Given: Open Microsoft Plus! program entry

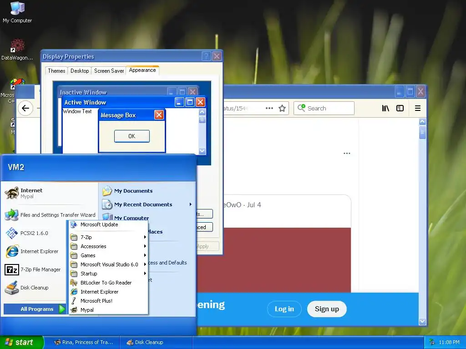Looking at the screenshot, I should (x=108, y=301).
